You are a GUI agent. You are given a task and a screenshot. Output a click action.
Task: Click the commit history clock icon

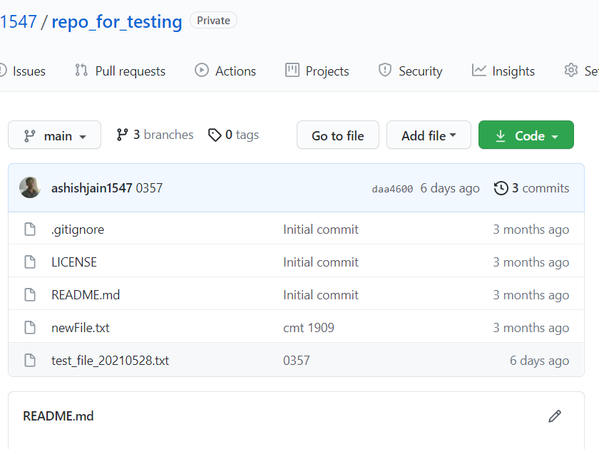click(500, 187)
